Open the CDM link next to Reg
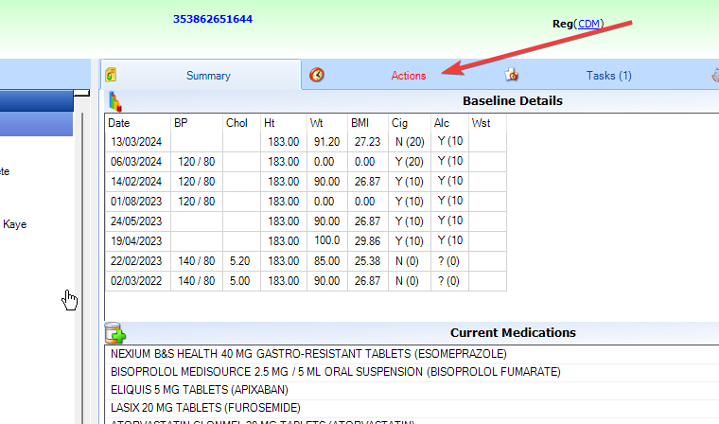Viewport: 719px width, 424px height. (588, 24)
